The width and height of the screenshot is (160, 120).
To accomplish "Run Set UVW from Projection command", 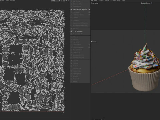I will point(80,10).
